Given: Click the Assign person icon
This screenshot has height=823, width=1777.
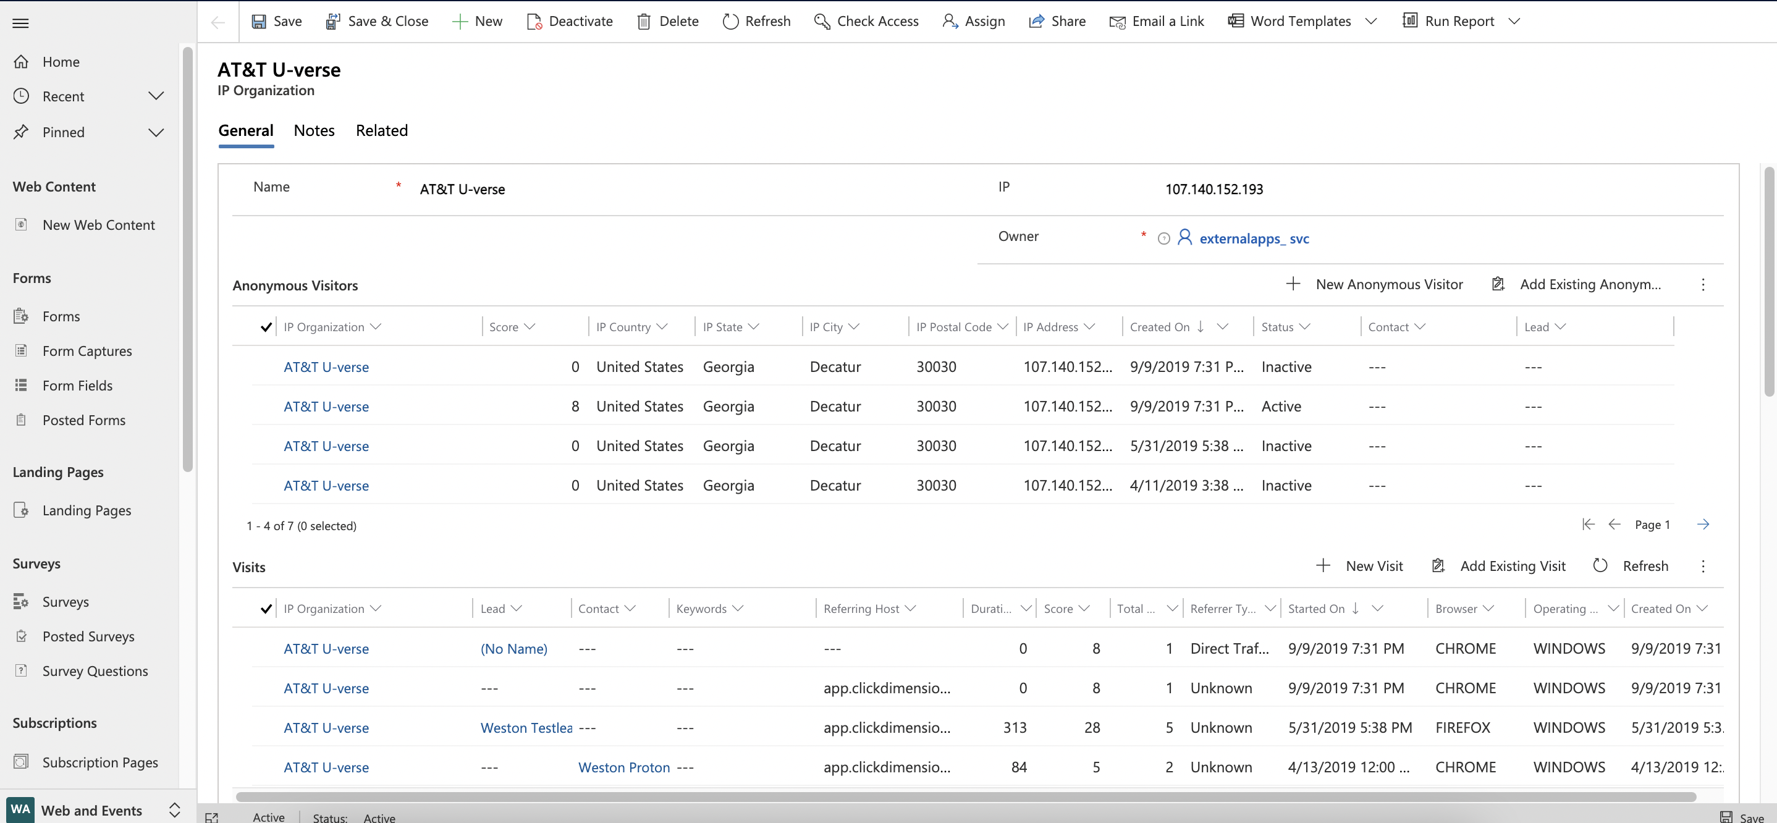Looking at the screenshot, I should 950,22.
